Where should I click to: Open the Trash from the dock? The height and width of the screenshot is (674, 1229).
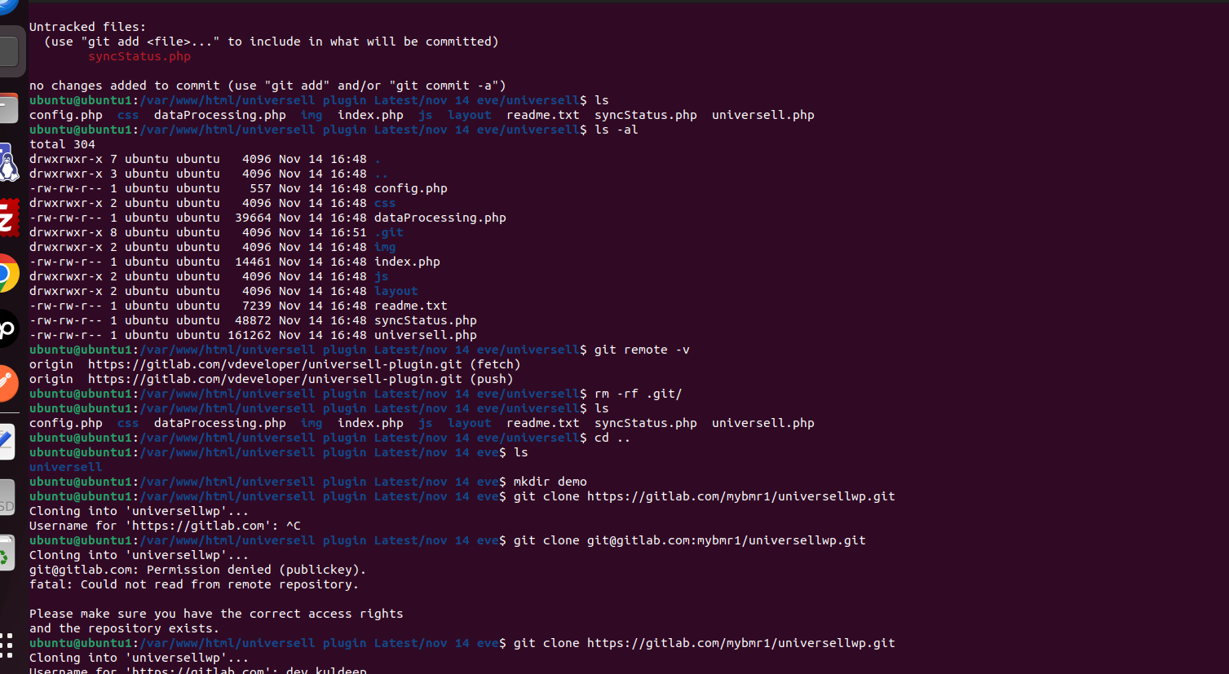point(7,553)
